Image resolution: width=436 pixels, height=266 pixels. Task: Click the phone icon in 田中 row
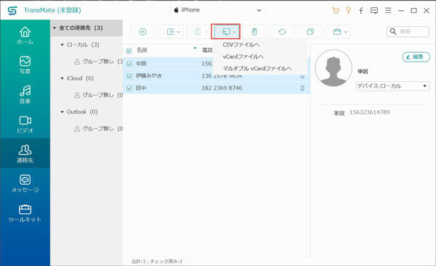(302, 88)
